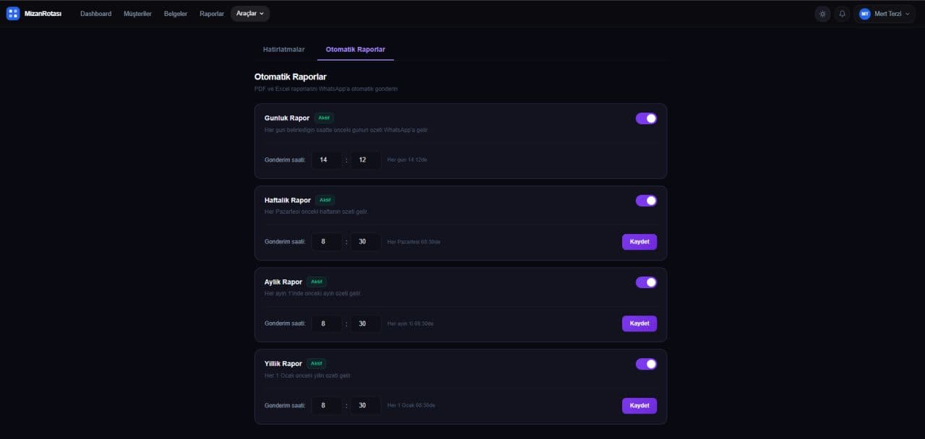Switch off the Yillik Rapor toggle
Viewport: 925px width, 439px height.
click(x=646, y=364)
